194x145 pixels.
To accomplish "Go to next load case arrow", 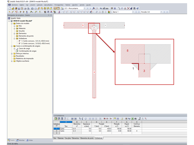I will click(x=90, y=8).
